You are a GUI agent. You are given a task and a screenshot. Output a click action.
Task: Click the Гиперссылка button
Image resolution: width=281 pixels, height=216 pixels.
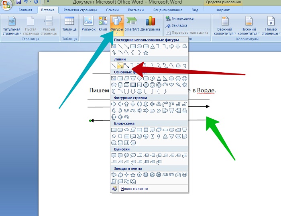coord(179,18)
